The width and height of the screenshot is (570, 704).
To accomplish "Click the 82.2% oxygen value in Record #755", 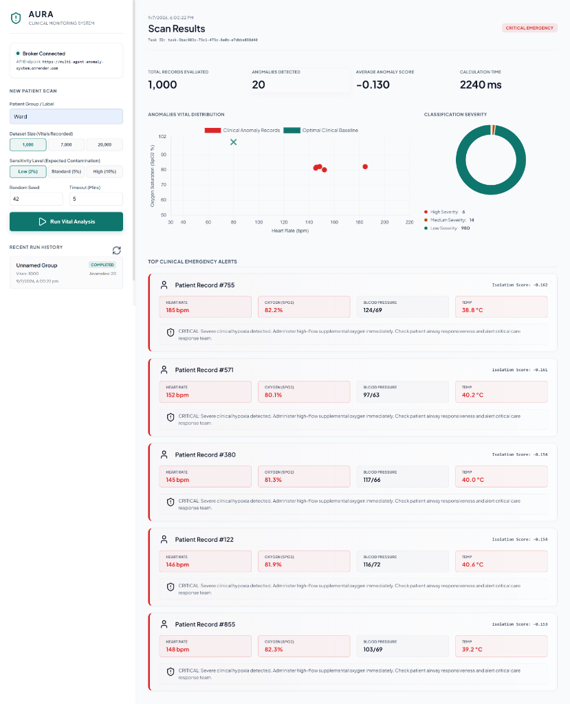I will click(274, 310).
